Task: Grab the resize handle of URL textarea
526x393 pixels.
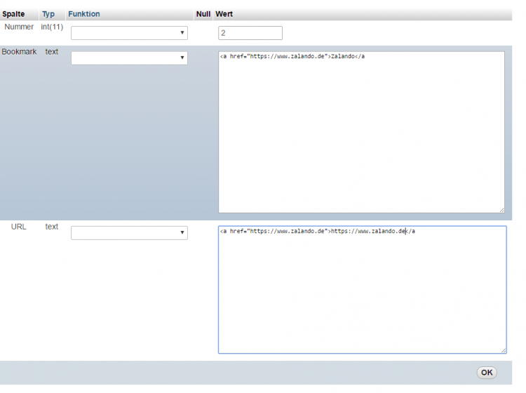Action: [504, 351]
